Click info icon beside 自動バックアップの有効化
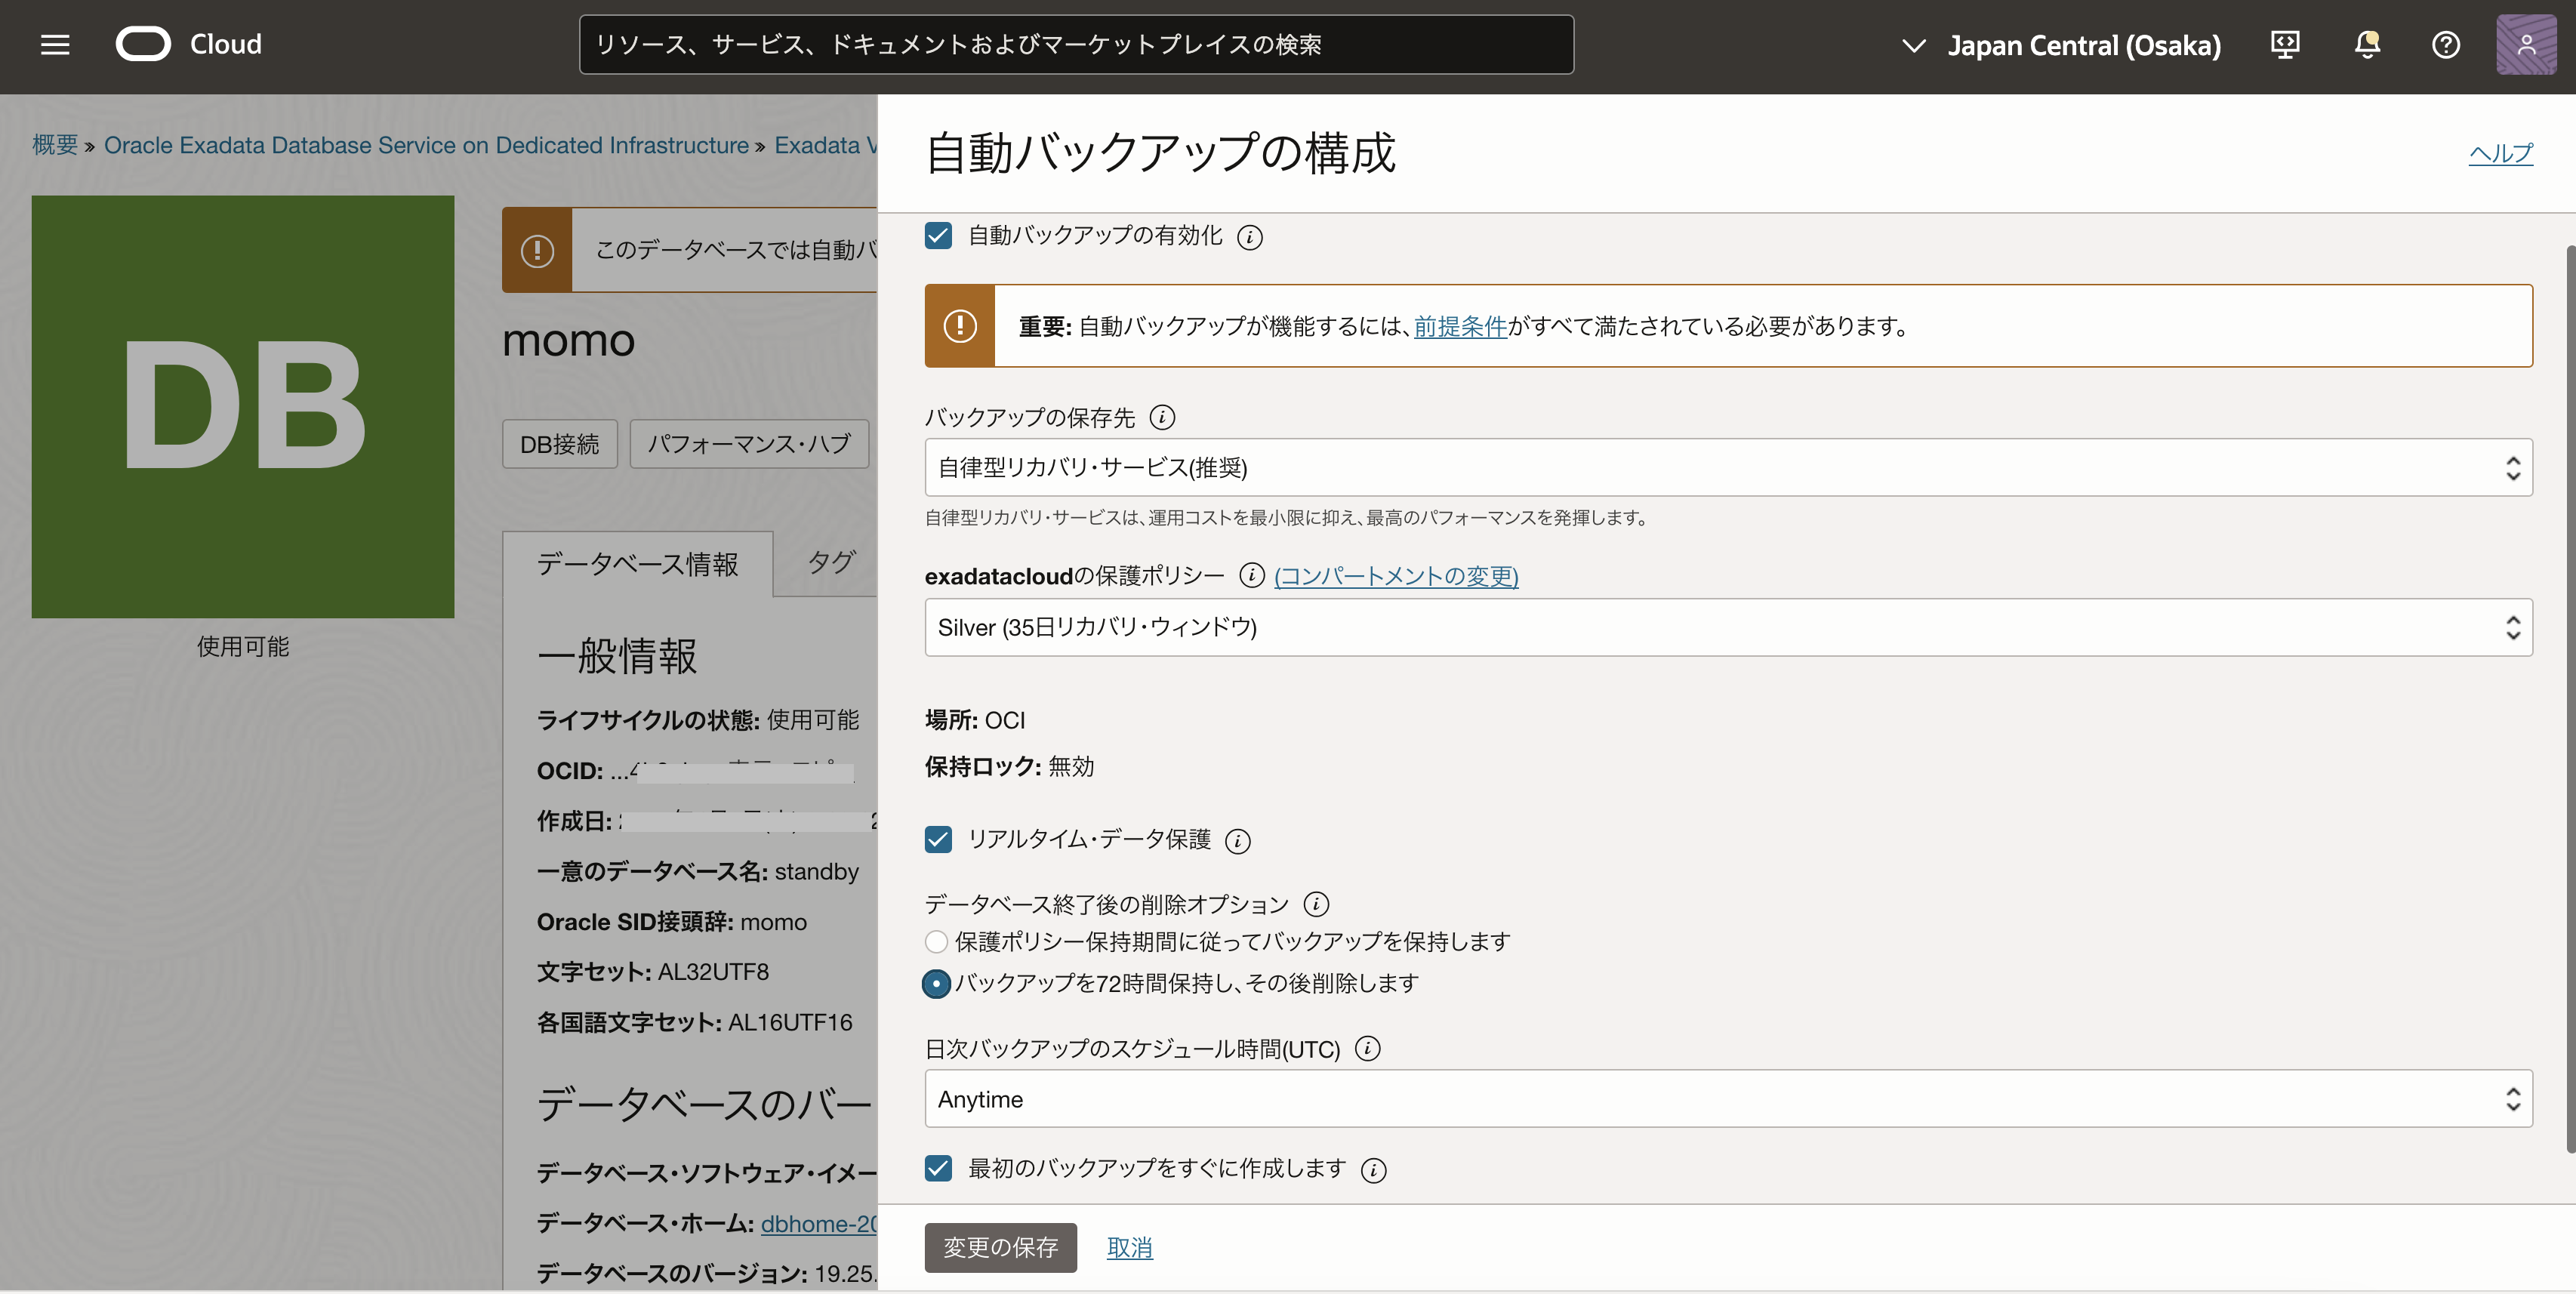The height and width of the screenshot is (1294, 2576). click(x=1249, y=237)
